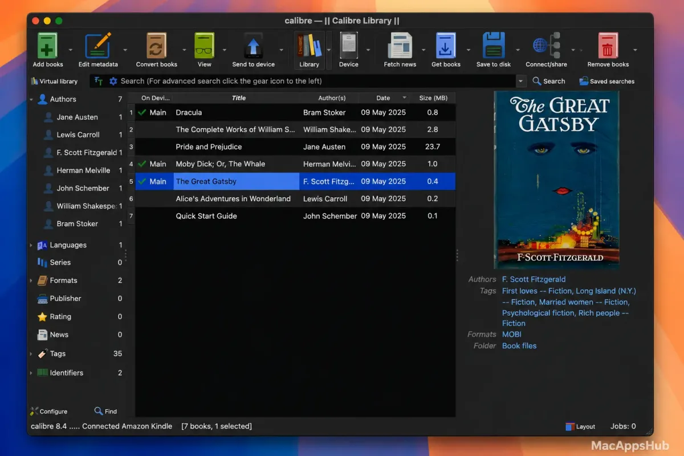This screenshot has height=456, width=684.
Task: Click in the search input field
Action: (x=316, y=81)
